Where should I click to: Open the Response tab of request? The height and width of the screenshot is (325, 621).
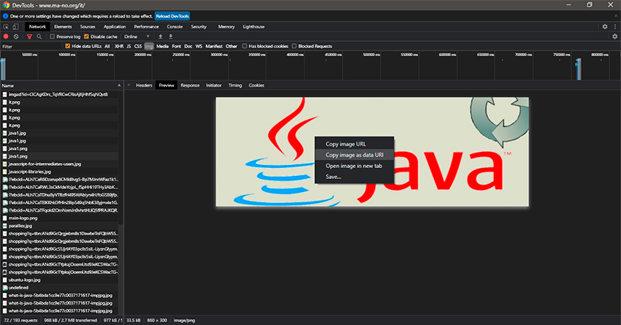(x=190, y=85)
